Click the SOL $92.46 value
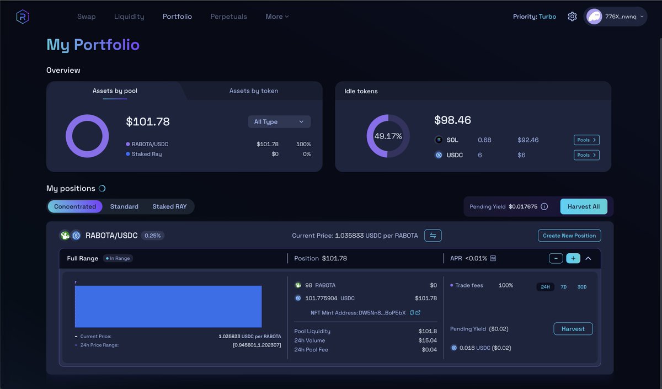662x389 pixels. click(528, 140)
